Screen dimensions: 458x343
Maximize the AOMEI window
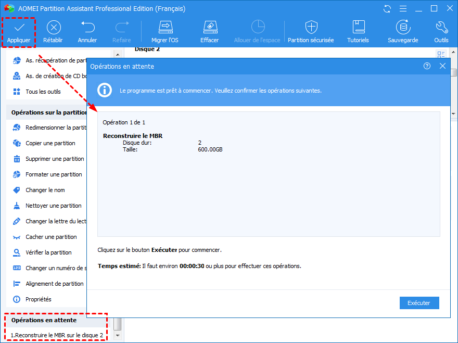(x=435, y=9)
